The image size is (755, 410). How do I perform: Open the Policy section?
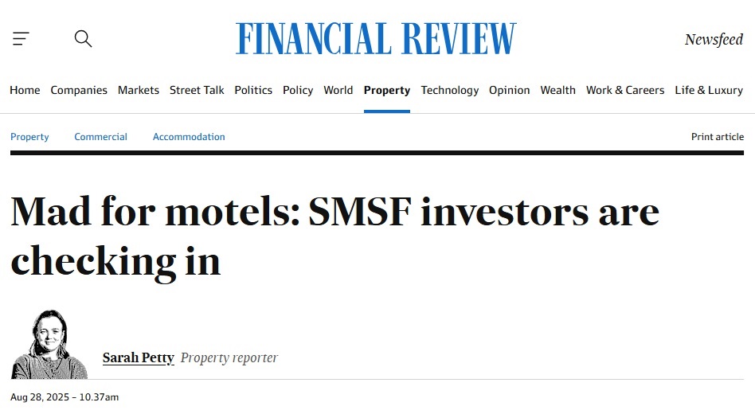click(298, 90)
